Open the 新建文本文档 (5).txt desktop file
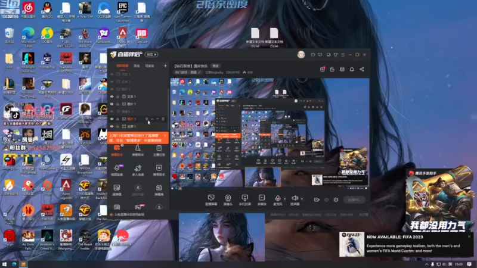This screenshot has width=477, height=268. 274,38
